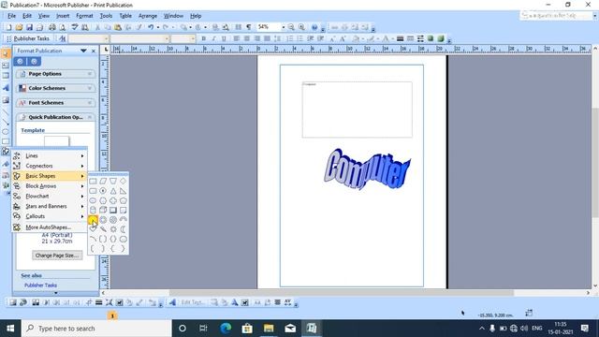This screenshot has height=337, width=599.
Task: Choose More AutoShapes from the menu
Action: [x=49, y=227]
